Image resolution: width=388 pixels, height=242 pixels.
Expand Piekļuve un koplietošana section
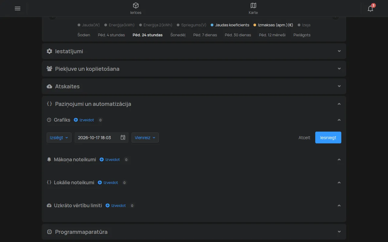tap(194, 69)
